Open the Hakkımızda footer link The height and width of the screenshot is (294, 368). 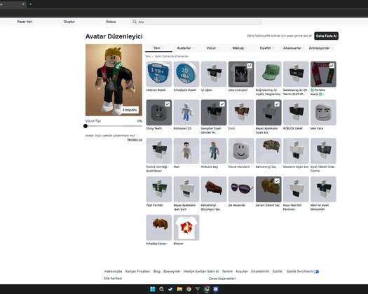pos(113,272)
